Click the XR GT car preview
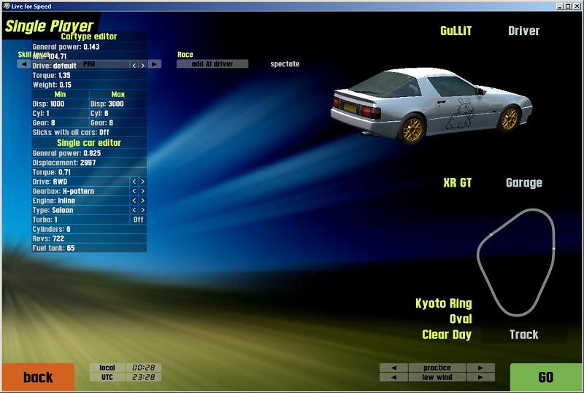This screenshot has height=393, width=584. (431, 105)
